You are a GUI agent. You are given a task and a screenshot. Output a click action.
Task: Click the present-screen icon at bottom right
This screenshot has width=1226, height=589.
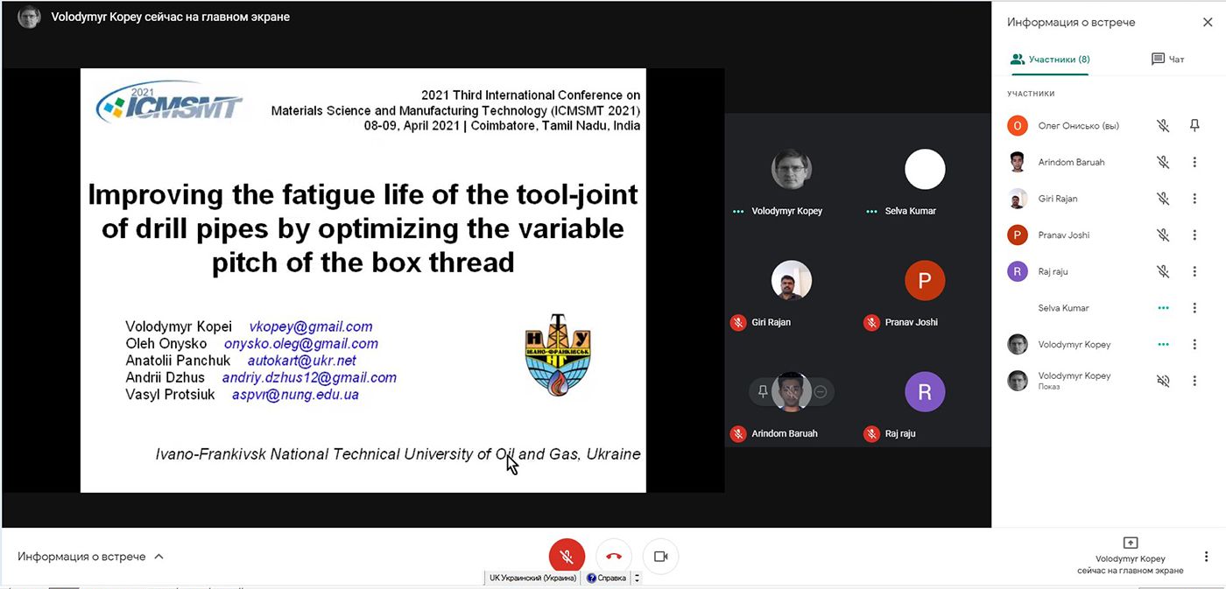coord(1130,543)
